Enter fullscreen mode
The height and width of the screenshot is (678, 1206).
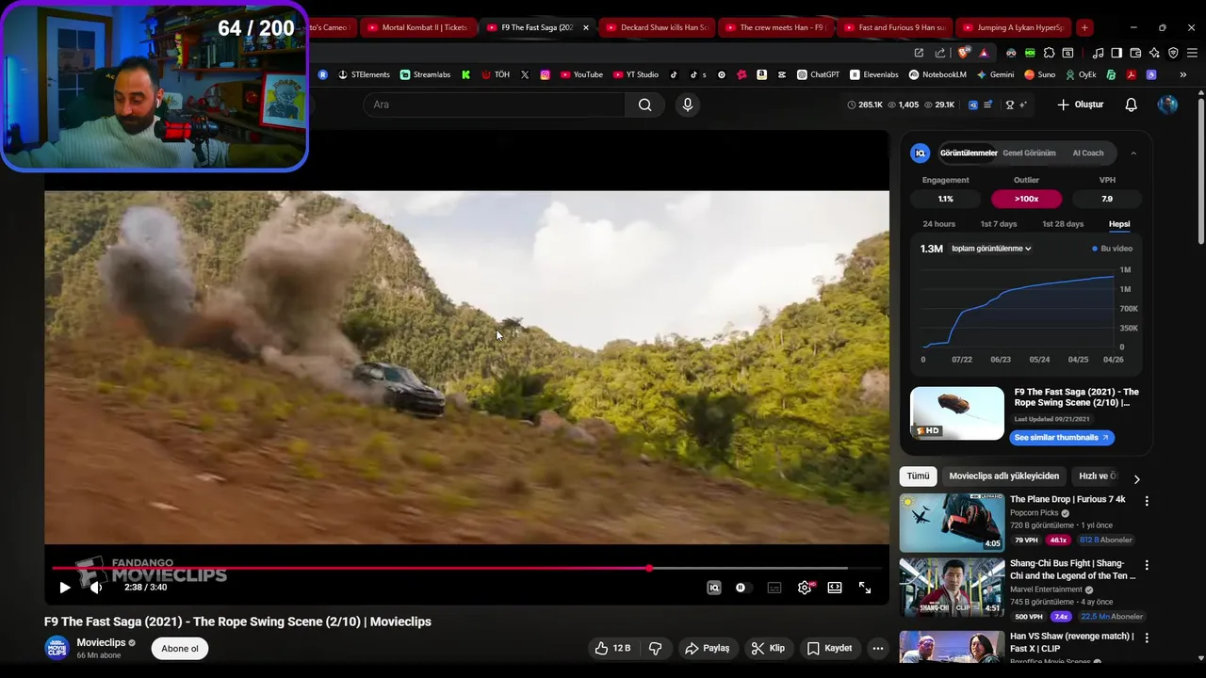point(865,588)
